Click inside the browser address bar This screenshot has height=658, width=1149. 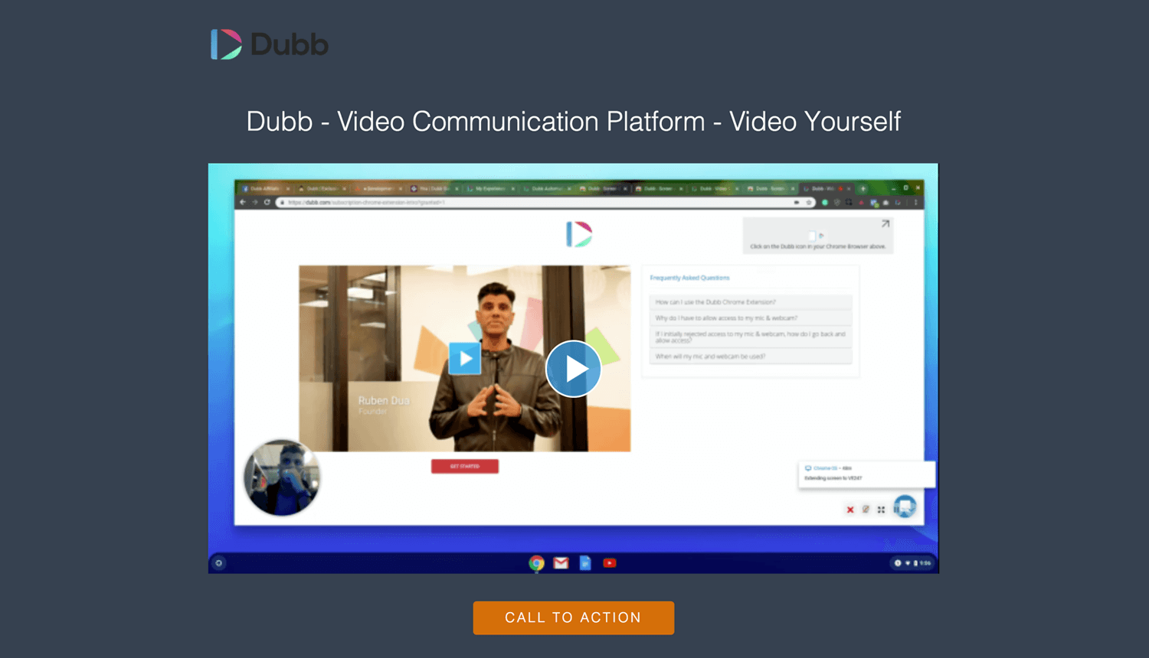(460, 202)
